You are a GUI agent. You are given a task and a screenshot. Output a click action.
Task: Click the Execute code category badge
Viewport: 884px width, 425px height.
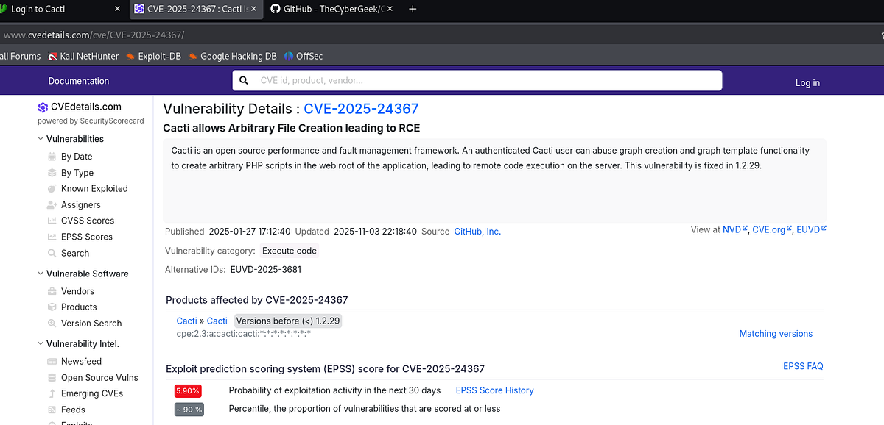click(x=290, y=251)
